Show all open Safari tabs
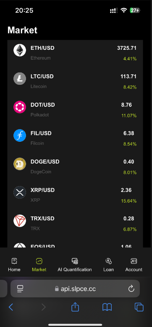The width and height of the screenshot is (152, 327). coord(139,307)
